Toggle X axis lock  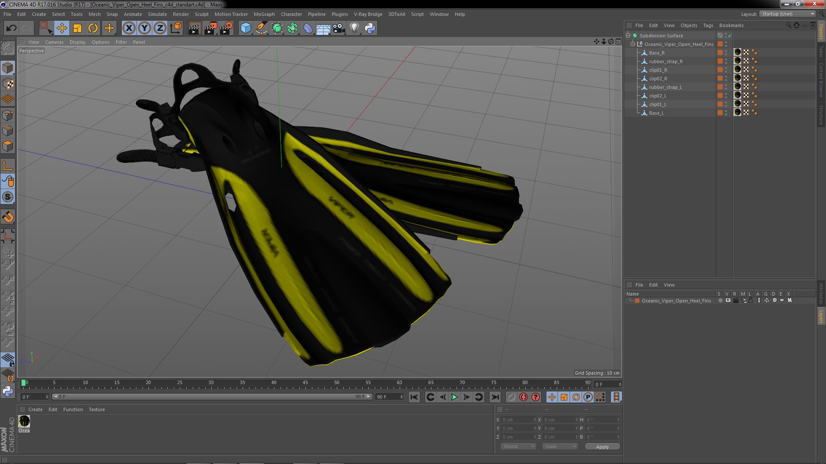coord(129,28)
